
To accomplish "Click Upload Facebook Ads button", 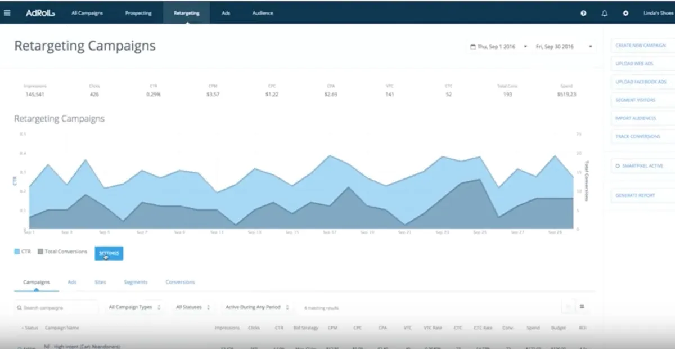I will 642,82.
